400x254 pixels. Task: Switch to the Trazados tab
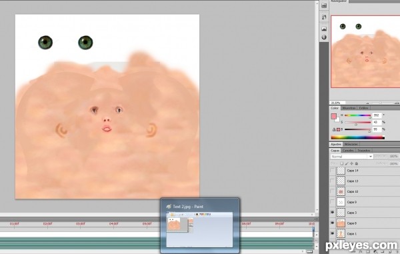363,151
